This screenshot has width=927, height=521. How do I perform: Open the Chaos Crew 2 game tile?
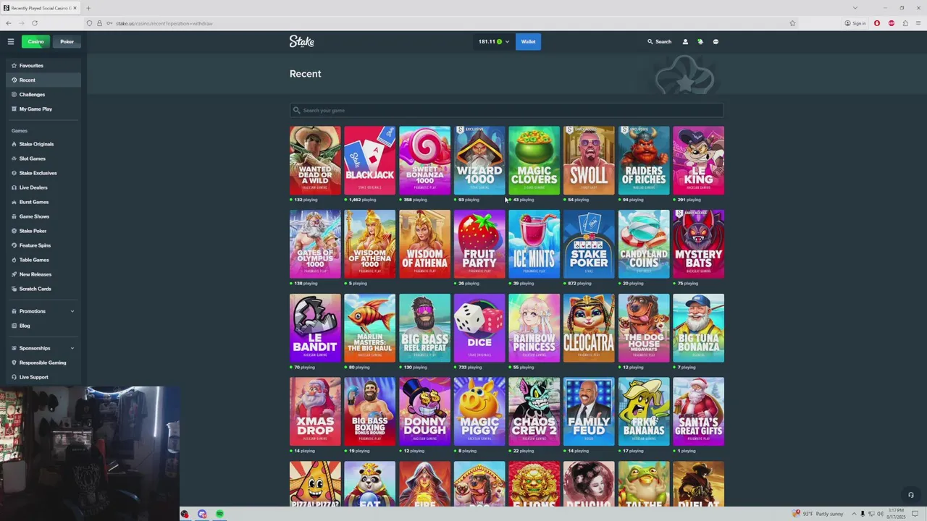pyautogui.click(x=534, y=412)
